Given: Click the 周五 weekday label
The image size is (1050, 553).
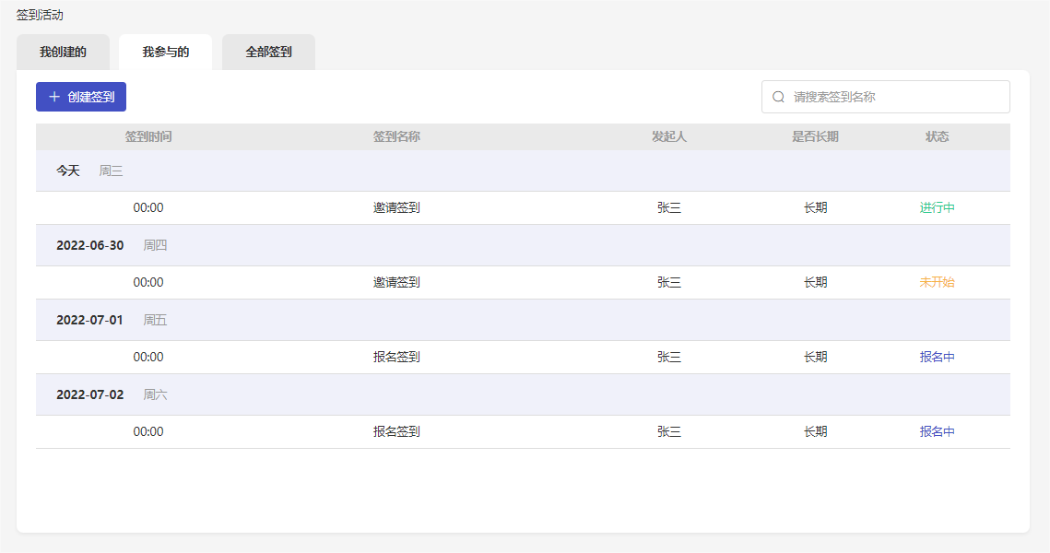Looking at the screenshot, I should (x=156, y=320).
